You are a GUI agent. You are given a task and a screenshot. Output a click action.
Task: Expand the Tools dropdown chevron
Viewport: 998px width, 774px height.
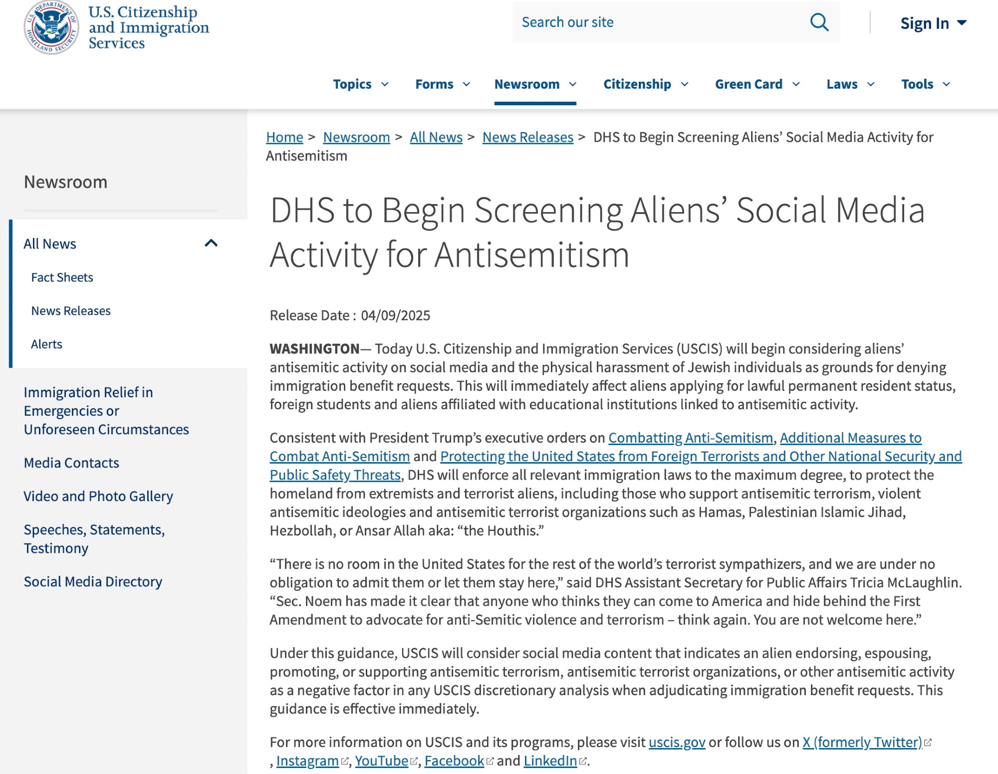coord(946,84)
